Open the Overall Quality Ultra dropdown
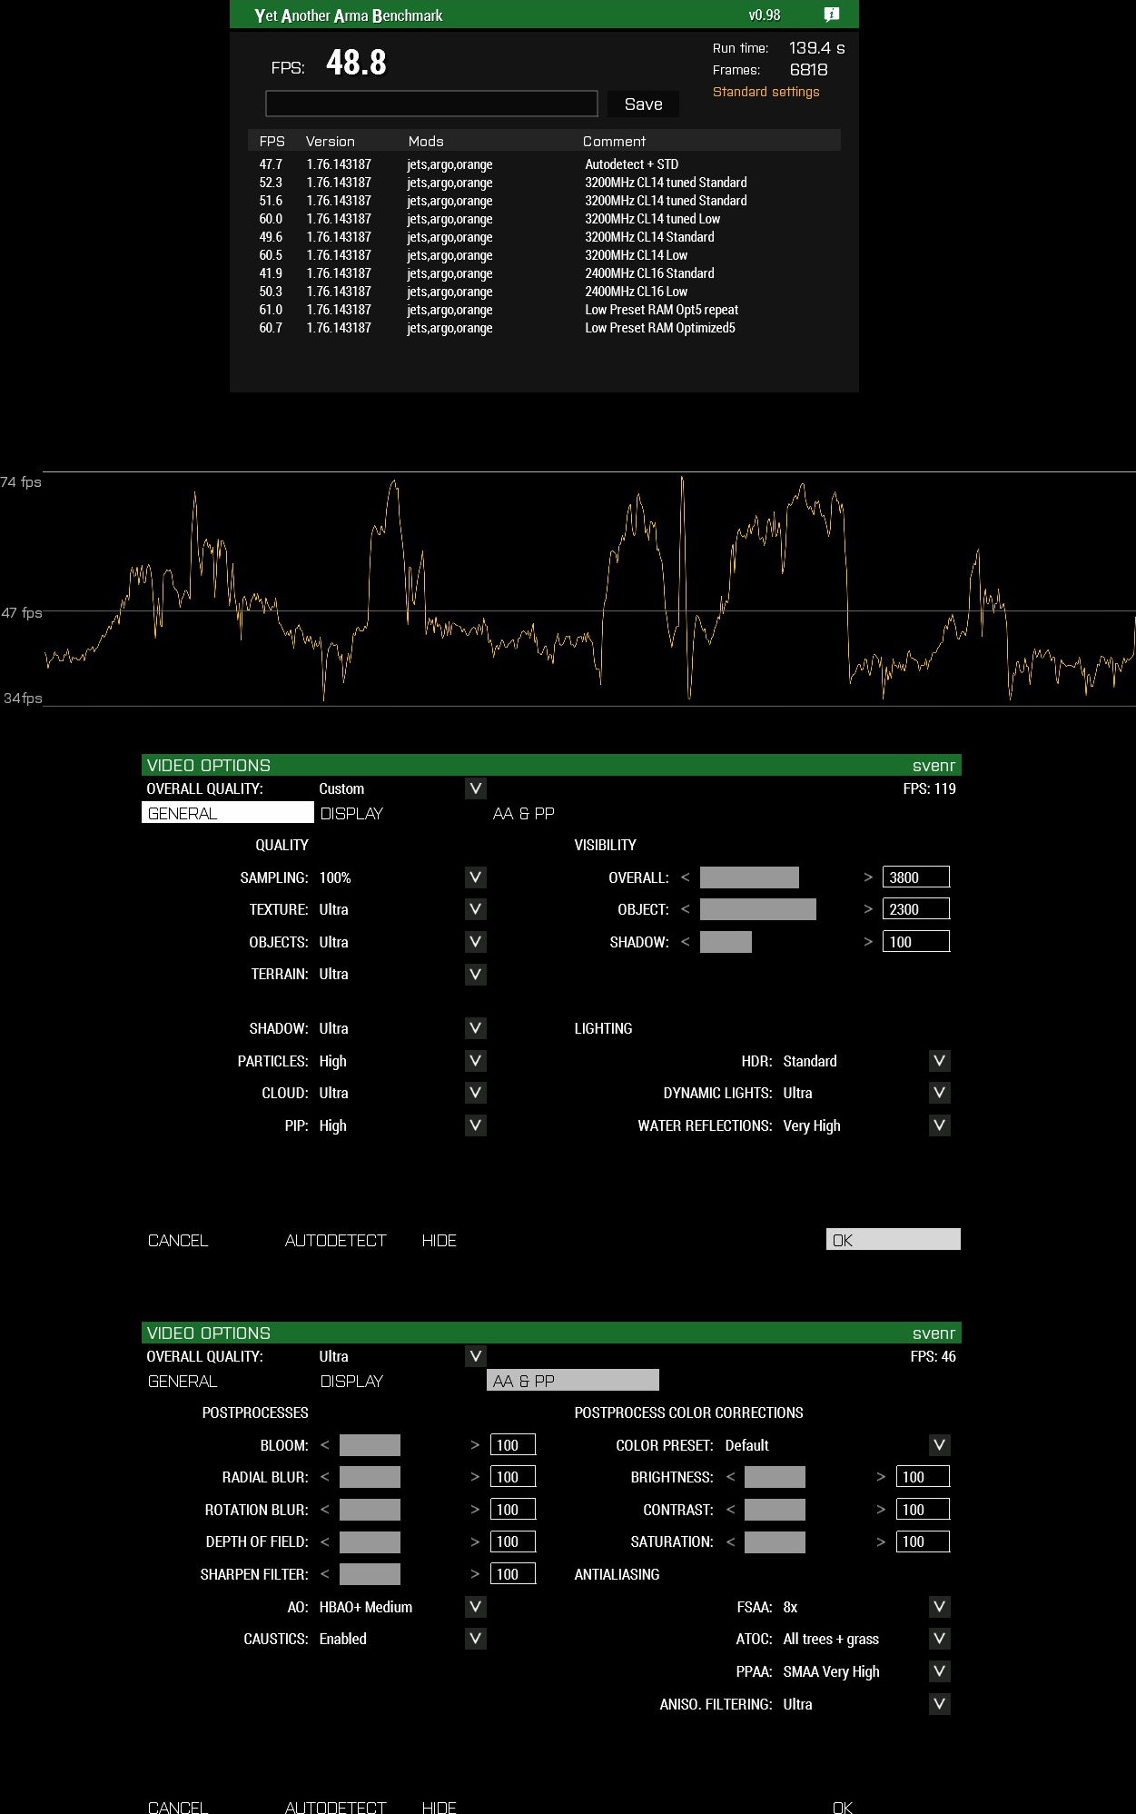Screen dimensions: 1136x1814 click(476, 1356)
